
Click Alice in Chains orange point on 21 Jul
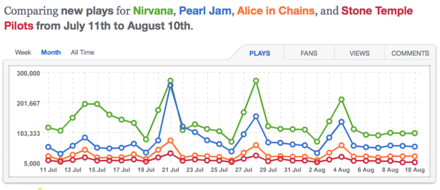pos(170,141)
